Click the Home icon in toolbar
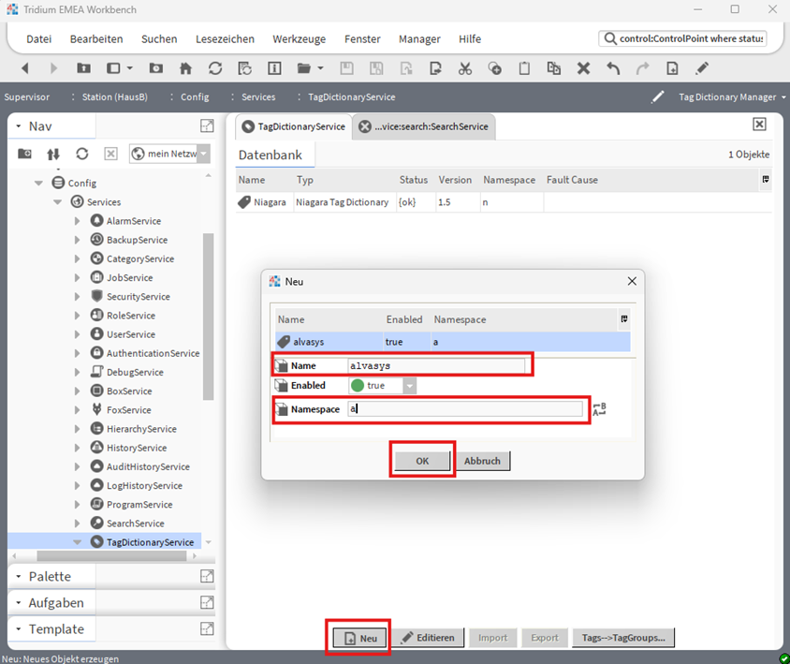 click(x=185, y=68)
